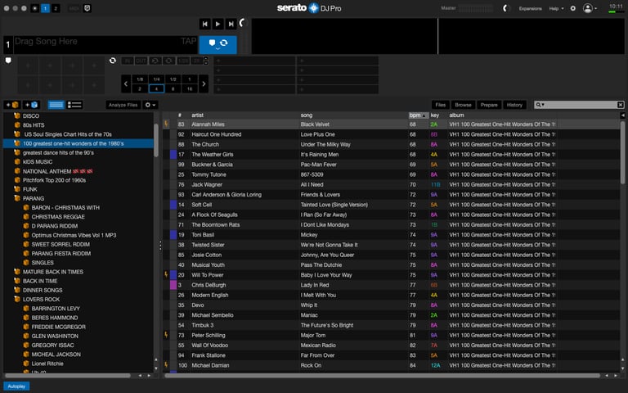This screenshot has height=393, width=628.
Task: Click the lightning icon on Michael Damian row
Action: (166, 364)
